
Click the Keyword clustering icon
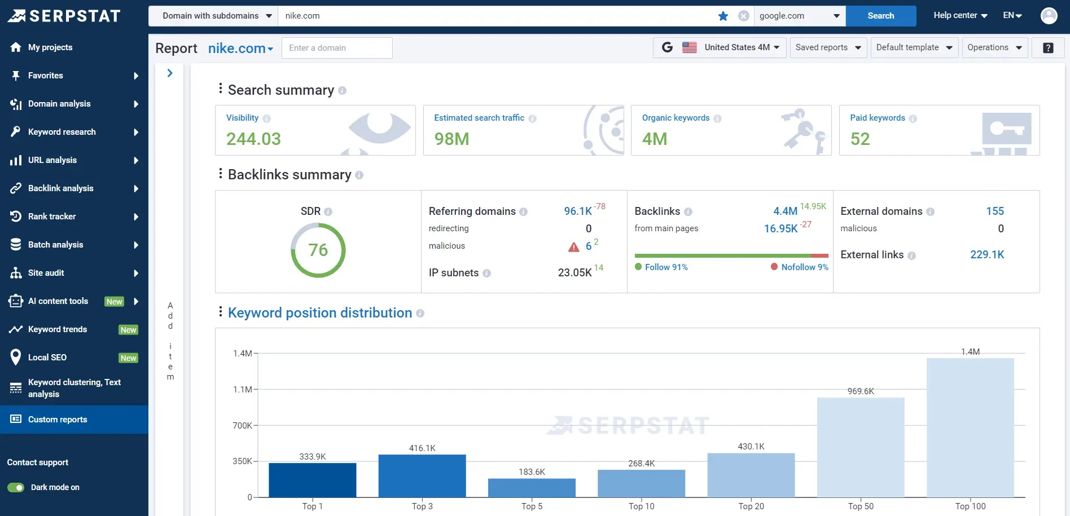click(x=16, y=388)
